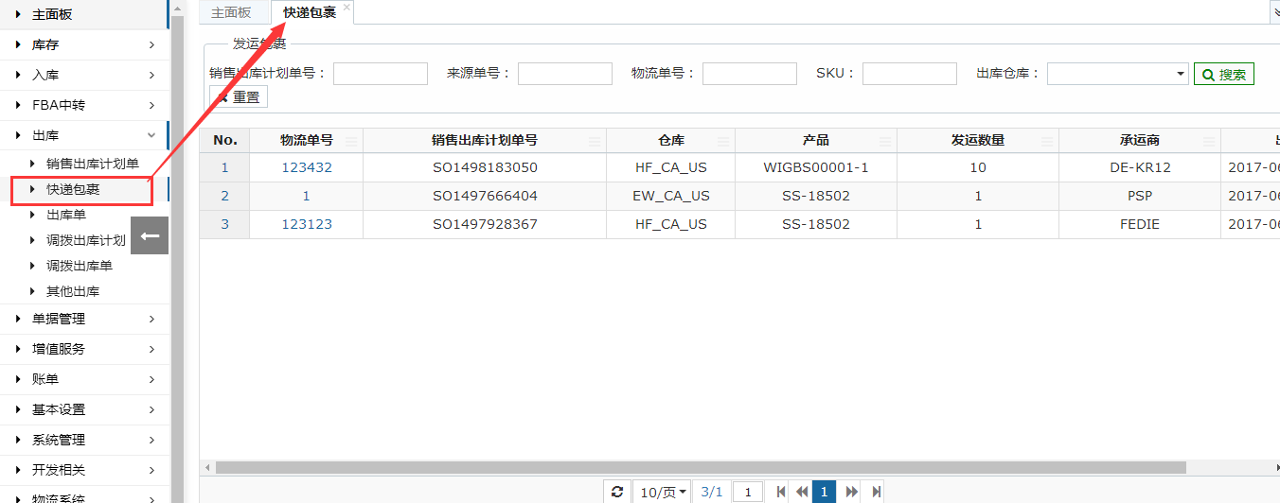
Task: Go to last page icon
Action: (877, 492)
